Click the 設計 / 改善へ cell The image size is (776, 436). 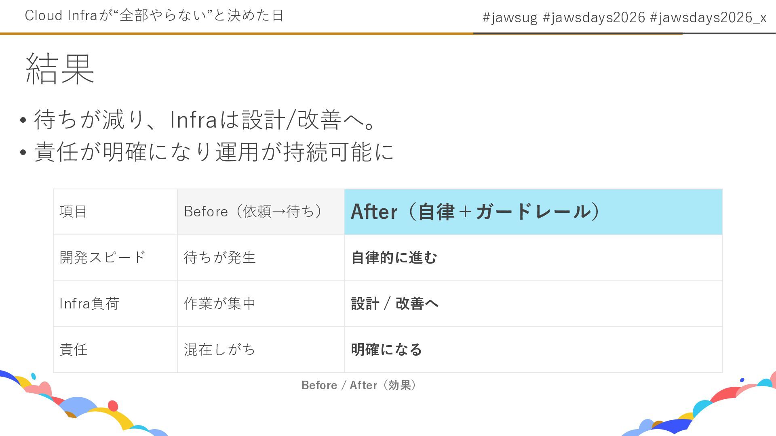pos(394,304)
